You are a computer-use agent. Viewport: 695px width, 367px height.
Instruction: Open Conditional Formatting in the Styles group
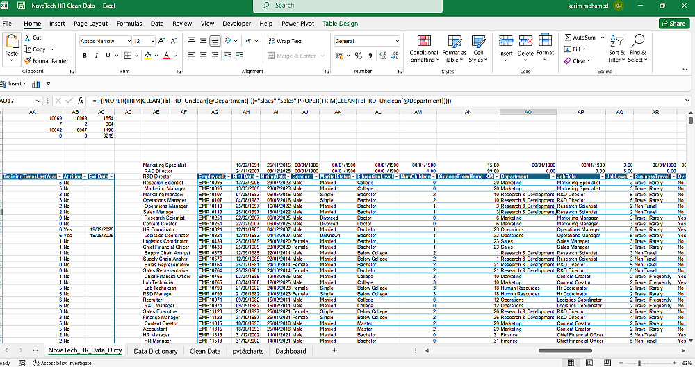[423, 47]
